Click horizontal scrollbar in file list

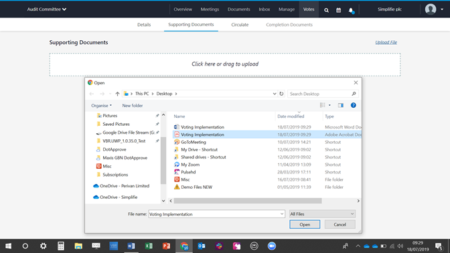[x=248, y=201]
